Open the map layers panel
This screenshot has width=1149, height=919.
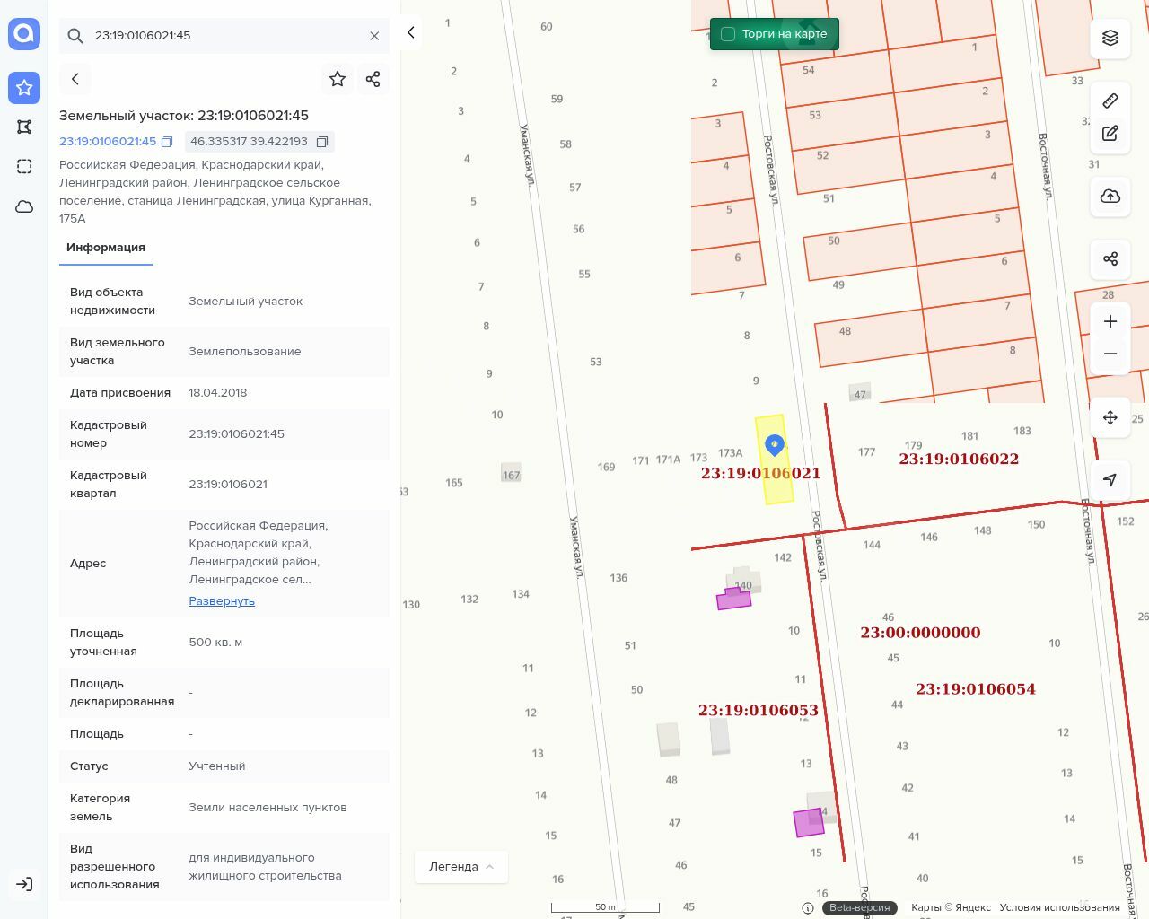pyautogui.click(x=1110, y=38)
